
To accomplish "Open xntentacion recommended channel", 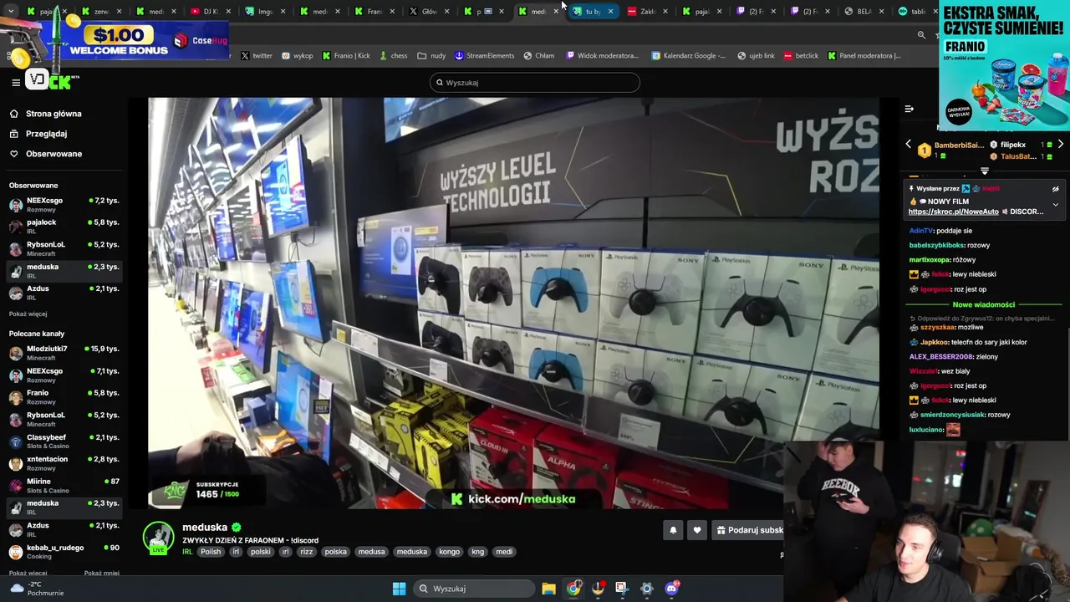I will pyautogui.click(x=64, y=463).
